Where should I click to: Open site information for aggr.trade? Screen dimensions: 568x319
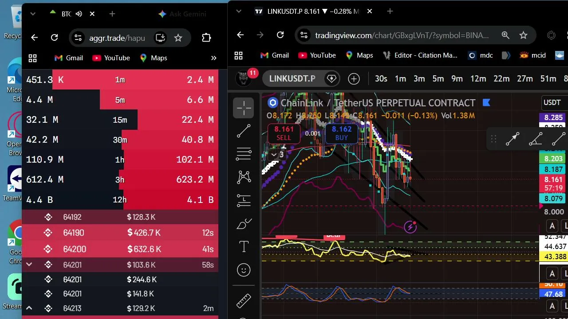coord(78,38)
